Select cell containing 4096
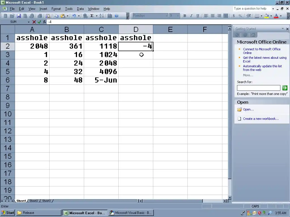Screen dimensions: 290x217 pyautogui.click(x=101, y=71)
